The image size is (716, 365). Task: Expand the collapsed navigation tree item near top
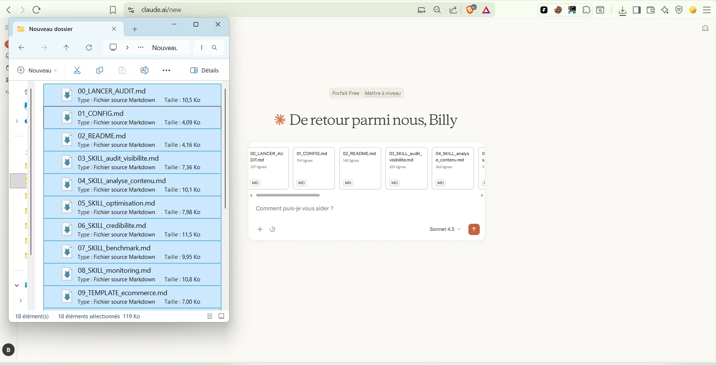point(16,121)
